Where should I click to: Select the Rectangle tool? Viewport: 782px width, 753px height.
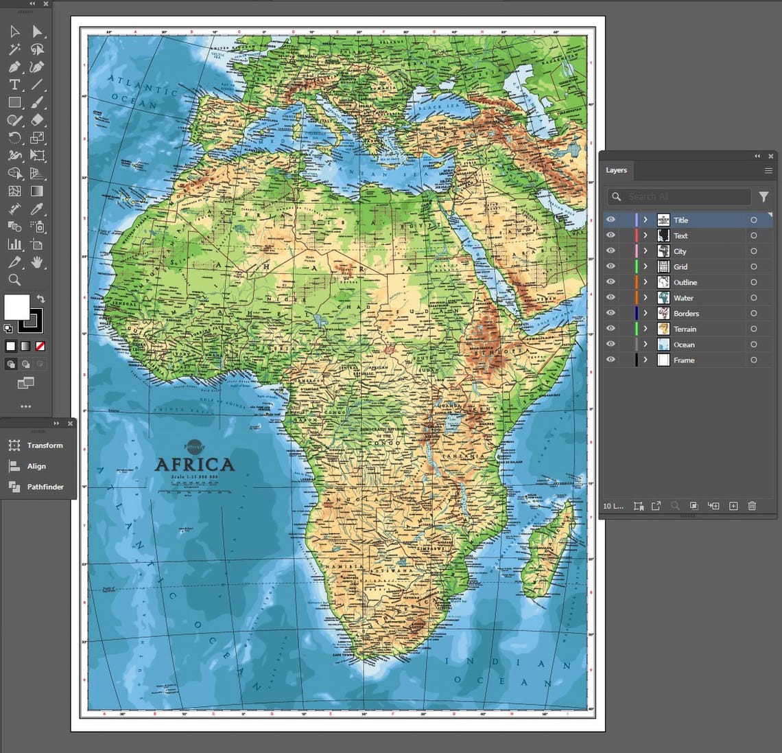14,102
